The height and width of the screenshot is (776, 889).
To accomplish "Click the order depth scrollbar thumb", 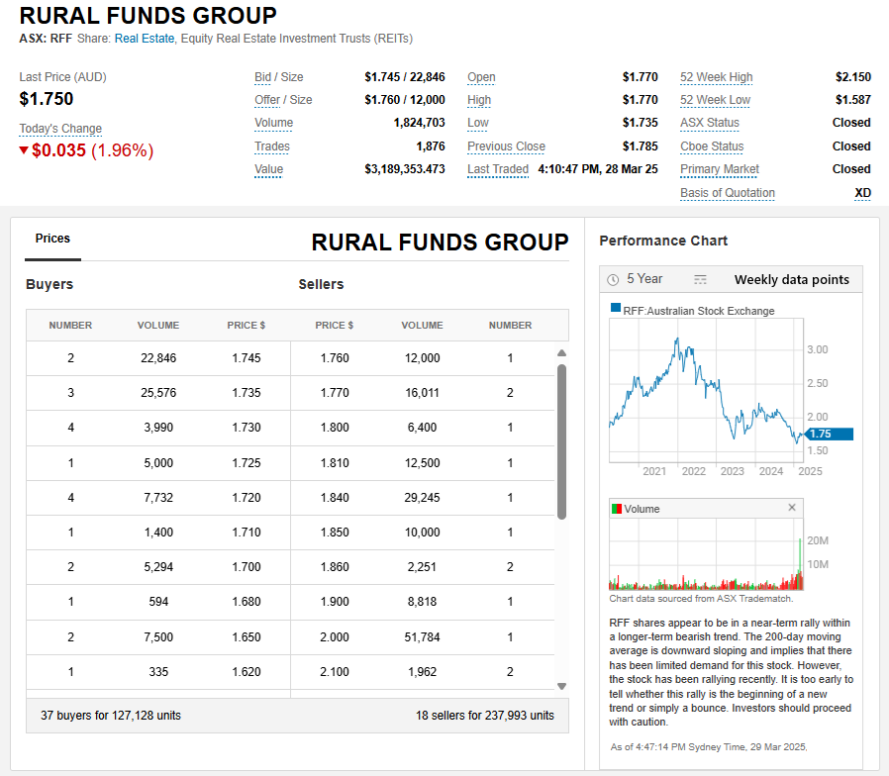I will 561,440.
